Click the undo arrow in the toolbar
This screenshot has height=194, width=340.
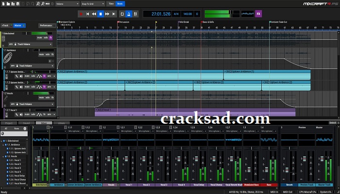28,4
